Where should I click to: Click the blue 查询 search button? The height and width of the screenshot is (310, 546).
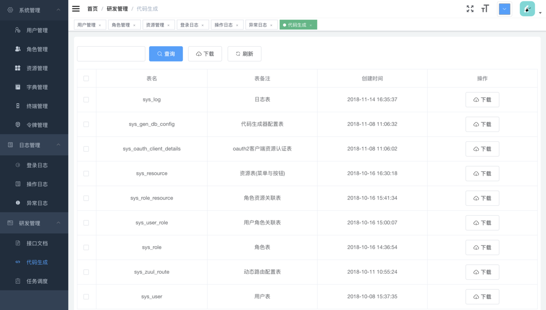pyautogui.click(x=166, y=54)
